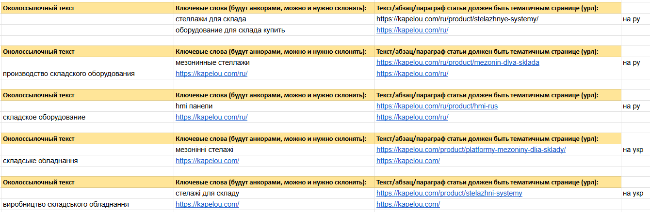Open the platformy-mezoniny-dlia-sklady link

(x=471, y=150)
